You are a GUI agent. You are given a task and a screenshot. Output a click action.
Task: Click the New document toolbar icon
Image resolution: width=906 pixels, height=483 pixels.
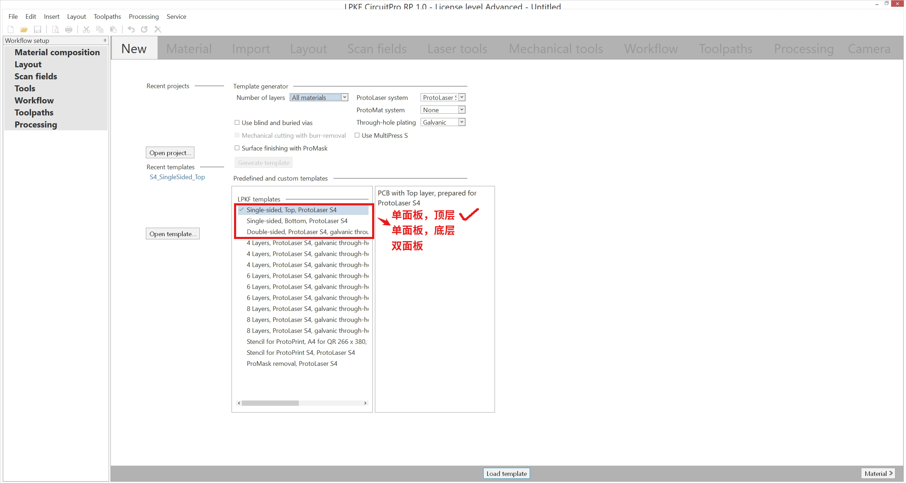pos(11,29)
